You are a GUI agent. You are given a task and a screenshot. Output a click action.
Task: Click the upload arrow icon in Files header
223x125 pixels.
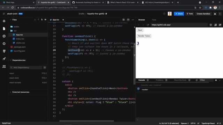tap(38, 19)
